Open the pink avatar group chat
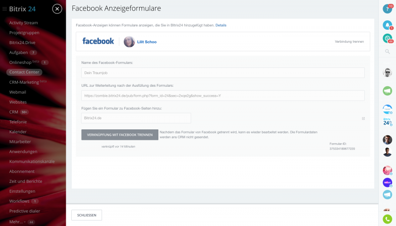The image size is (396, 226). (x=387, y=170)
